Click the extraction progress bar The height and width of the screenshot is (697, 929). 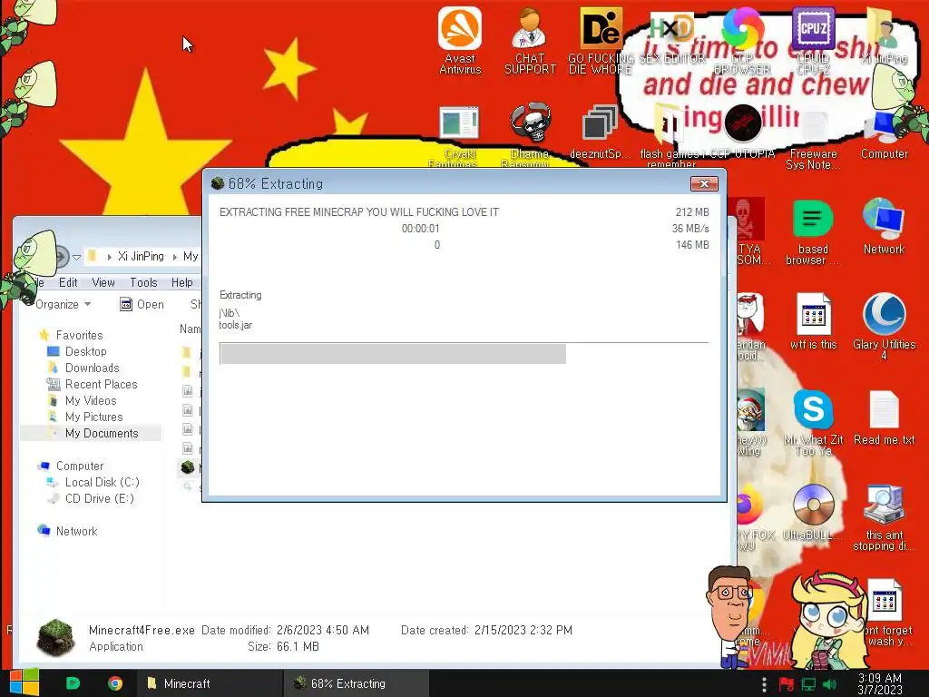point(464,354)
